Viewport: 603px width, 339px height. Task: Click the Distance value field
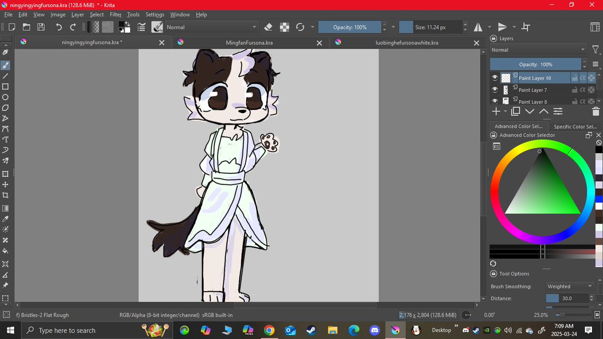coord(567,298)
